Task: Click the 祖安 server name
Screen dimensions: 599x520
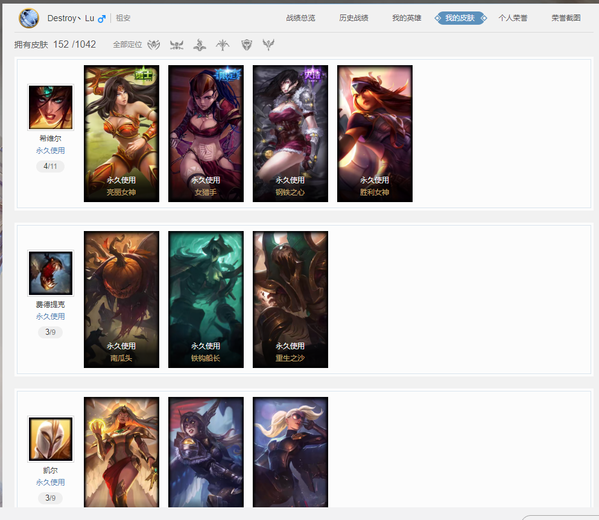Action: point(123,18)
